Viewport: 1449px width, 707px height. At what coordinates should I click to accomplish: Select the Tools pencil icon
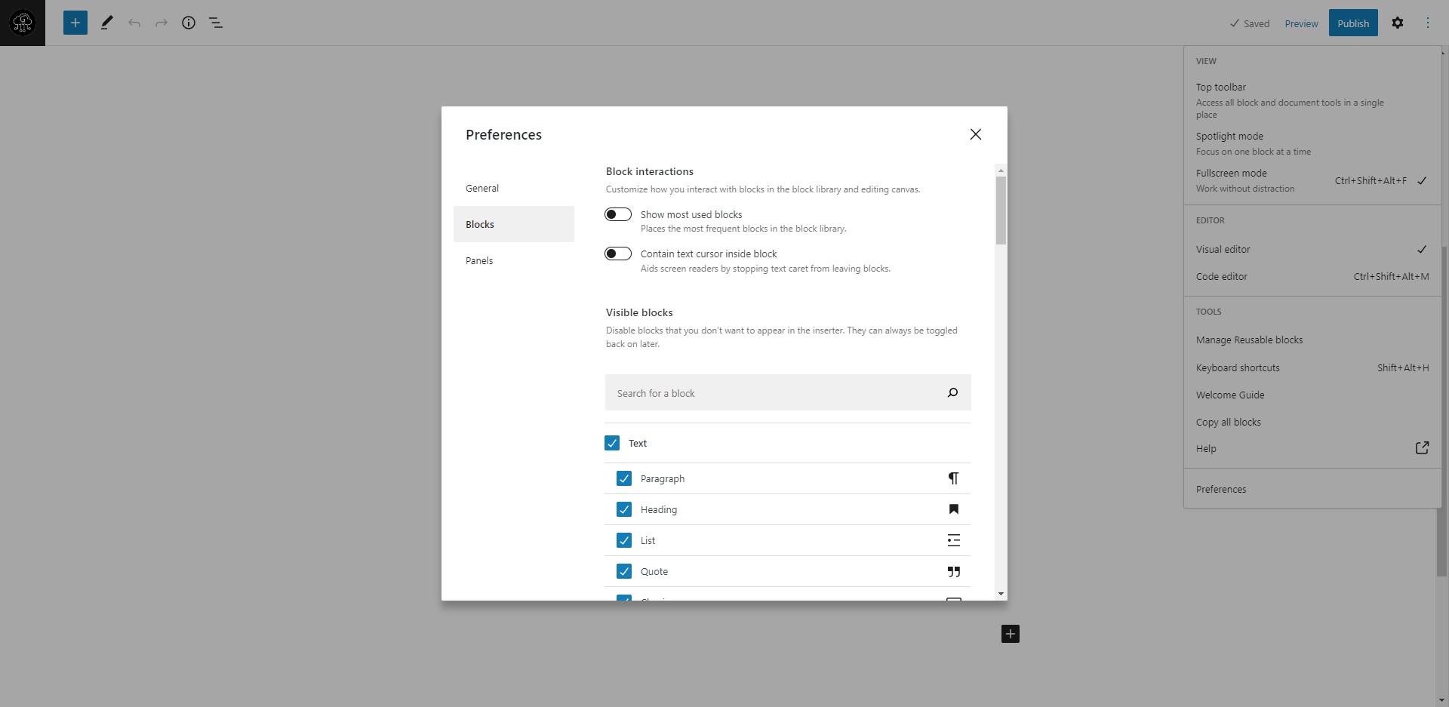click(x=106, y=23)
